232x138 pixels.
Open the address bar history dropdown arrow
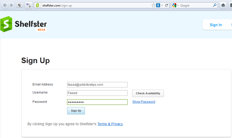[x=162, y=6]
